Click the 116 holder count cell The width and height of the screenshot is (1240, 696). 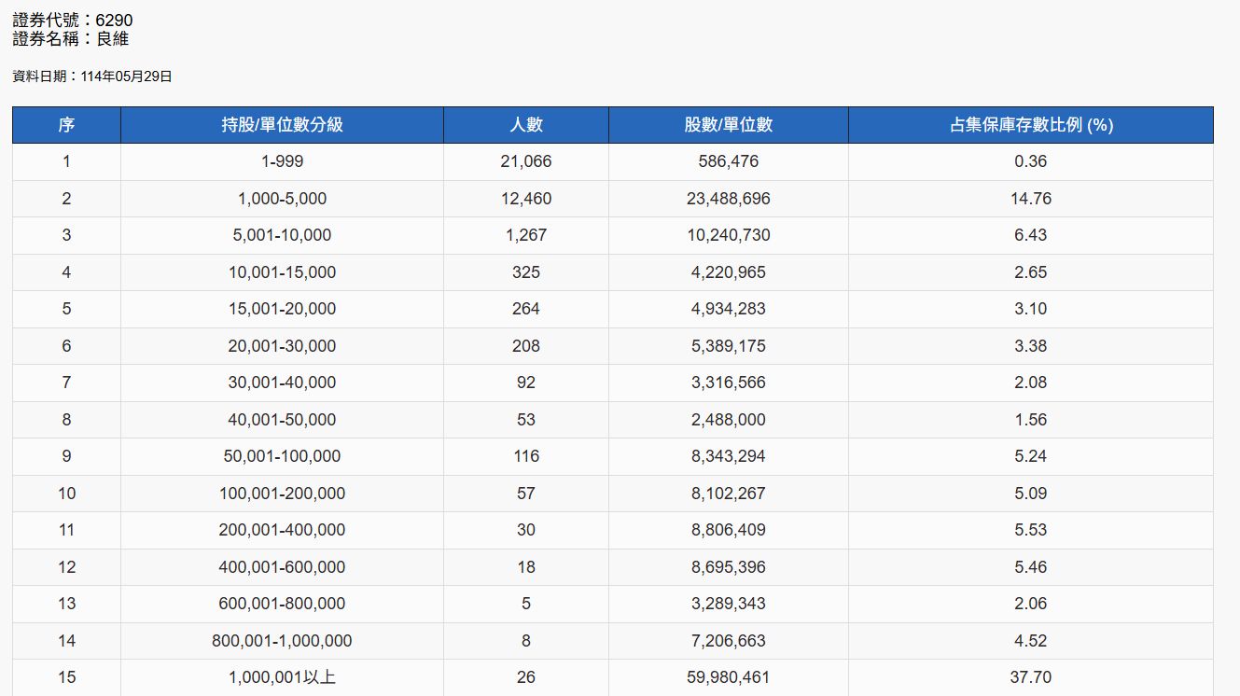coord(526,456)
